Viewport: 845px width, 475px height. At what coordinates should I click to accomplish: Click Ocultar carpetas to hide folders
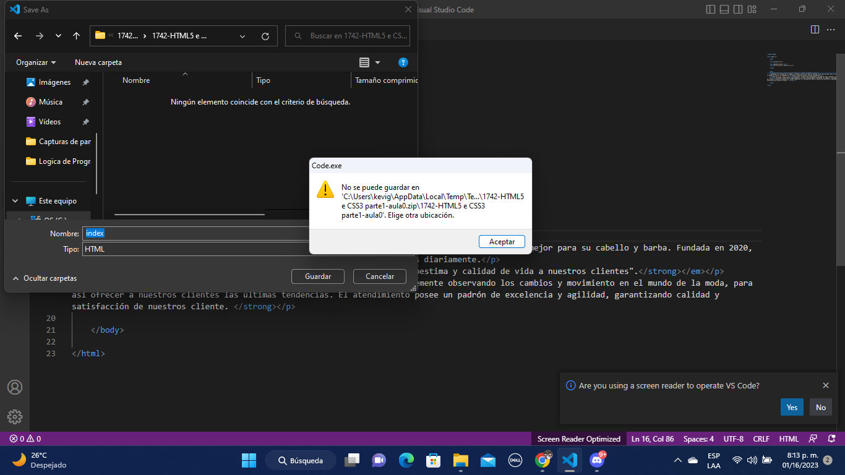(x=45, y=278)
